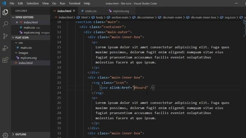This screenshot has height=138, width=246.
Task: Open the Search view in activity bar
Action: pos(5,24)
